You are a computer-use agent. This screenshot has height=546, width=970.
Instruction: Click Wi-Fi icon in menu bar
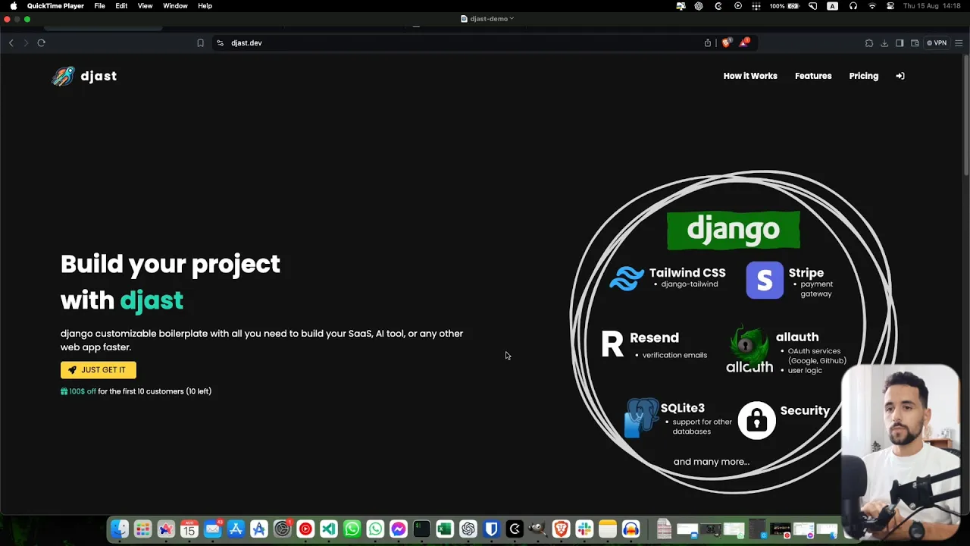click(872, 6)
